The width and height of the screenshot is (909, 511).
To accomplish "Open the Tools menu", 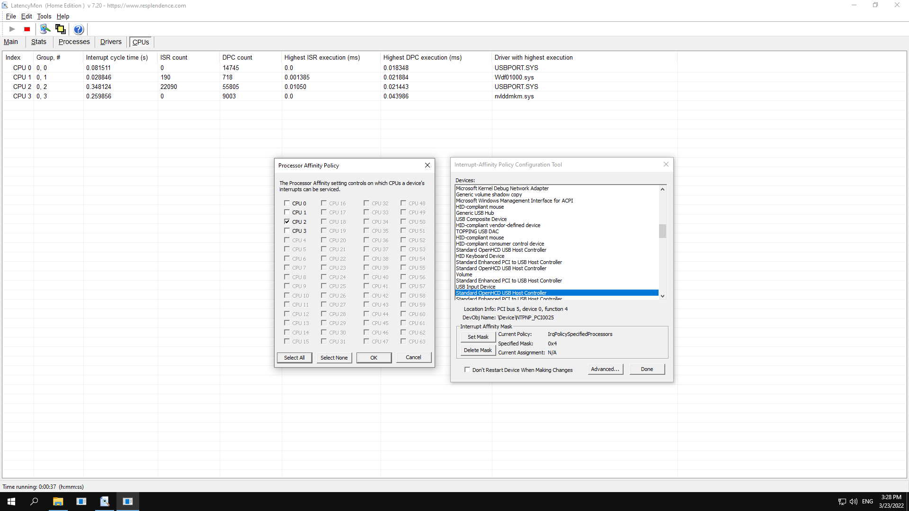I will pos(44,16).
